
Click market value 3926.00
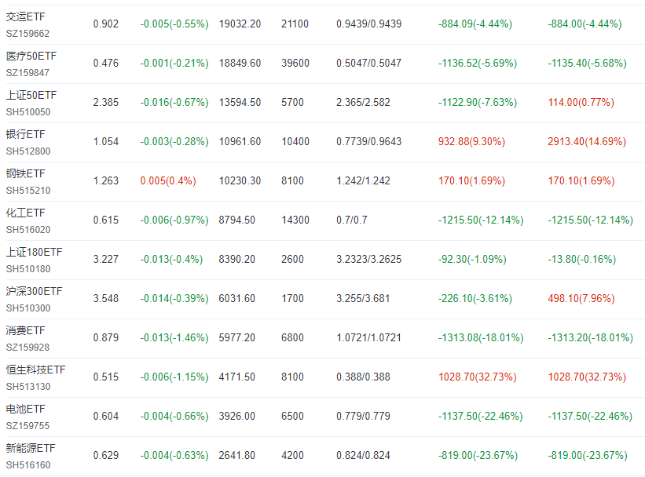point(237,416)
